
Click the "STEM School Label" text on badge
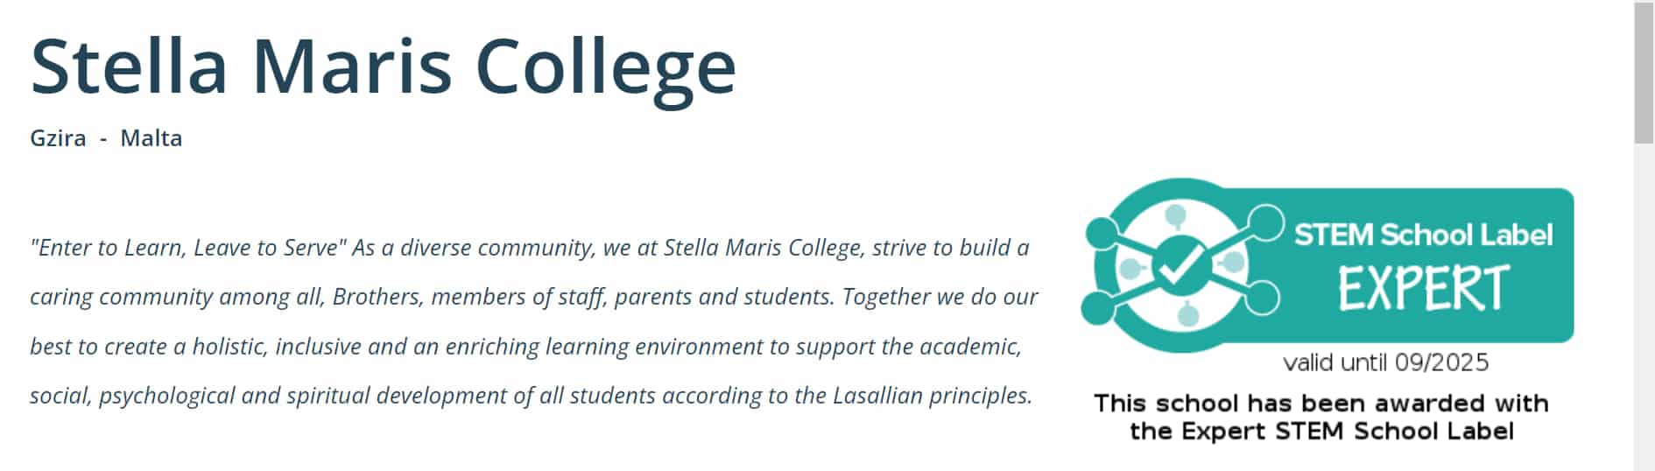[x=1423, y=235]
